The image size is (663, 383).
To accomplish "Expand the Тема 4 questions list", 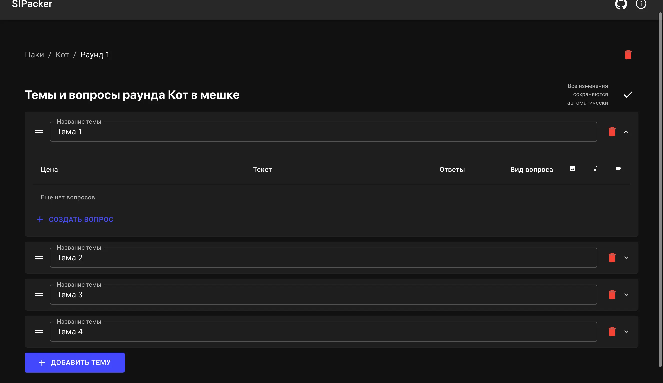I will 626,331.
